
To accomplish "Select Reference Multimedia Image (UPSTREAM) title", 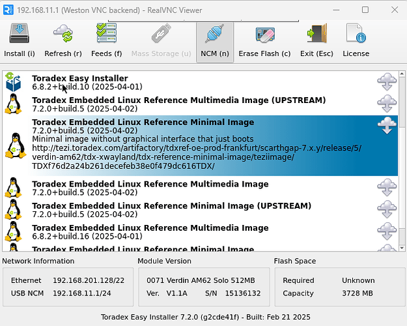I will (x=179, y=100).
